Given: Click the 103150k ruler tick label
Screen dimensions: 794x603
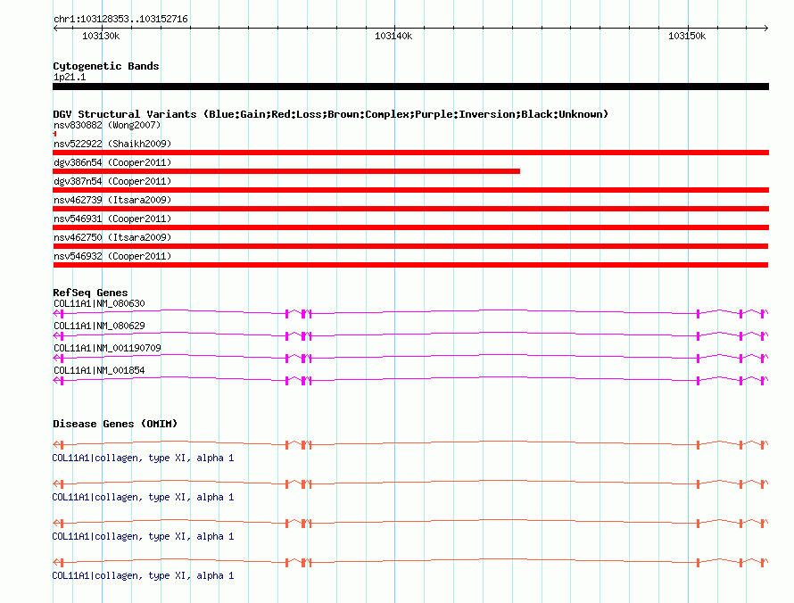Looking at the screenshot, I should click(x=687, y=36).
